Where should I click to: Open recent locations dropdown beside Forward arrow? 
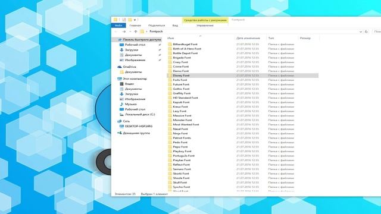(x=130, y=32)
